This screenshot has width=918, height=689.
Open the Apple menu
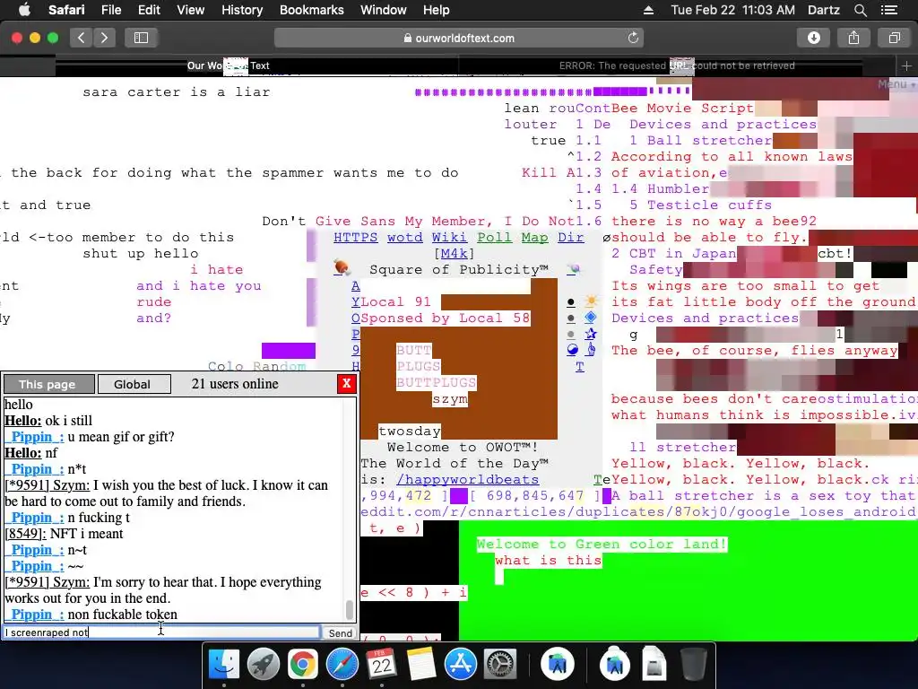point(24,10)
